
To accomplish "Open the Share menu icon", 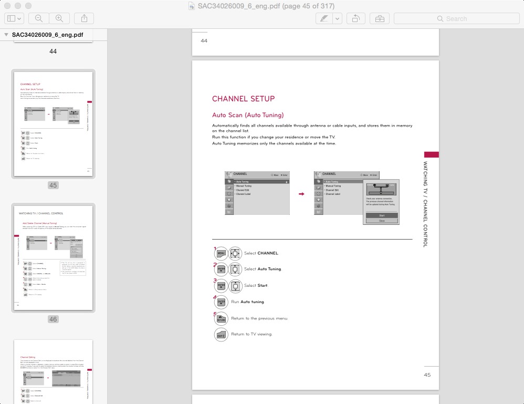I will [84, 18].
